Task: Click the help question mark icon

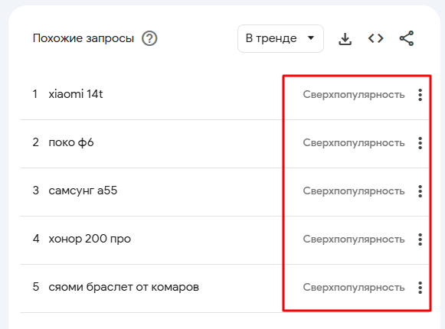Action: [149, 38]
